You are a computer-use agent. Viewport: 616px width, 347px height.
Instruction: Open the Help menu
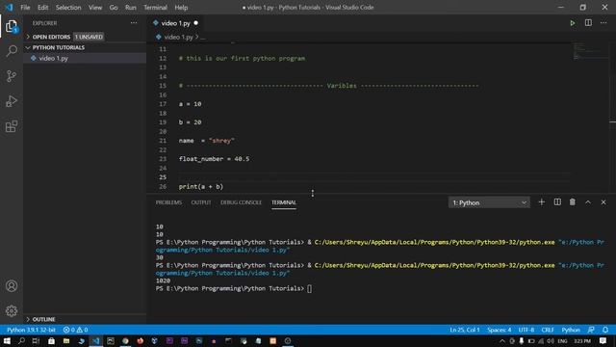coord(181,7)
